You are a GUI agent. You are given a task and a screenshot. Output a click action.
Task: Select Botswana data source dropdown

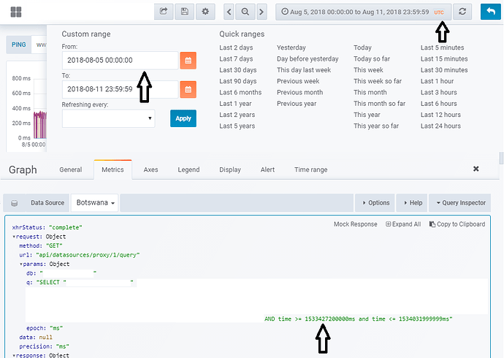coord(95,203)
